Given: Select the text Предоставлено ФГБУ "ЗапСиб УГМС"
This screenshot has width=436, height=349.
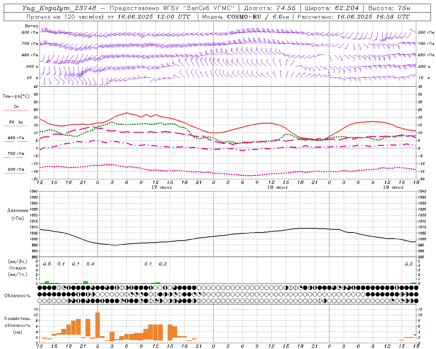Looking at the screenshot, I should tap(172, 8).
